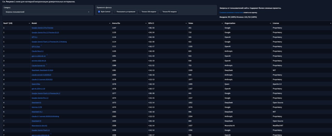Check the Только RU-модели filter
This screenshot has height=136, width=332.
pyautogui.click(x=161, y=12)
